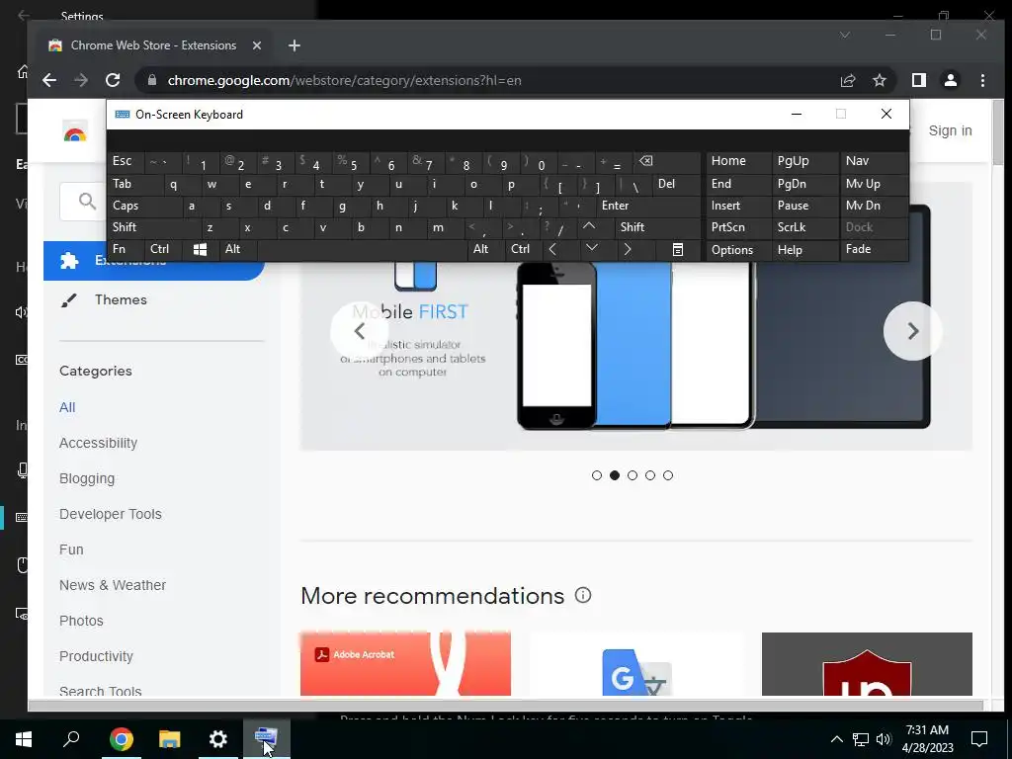Click Help key on On-Screen Keyboard
The height and width of the screenshot is (759, 1012).
804,249
